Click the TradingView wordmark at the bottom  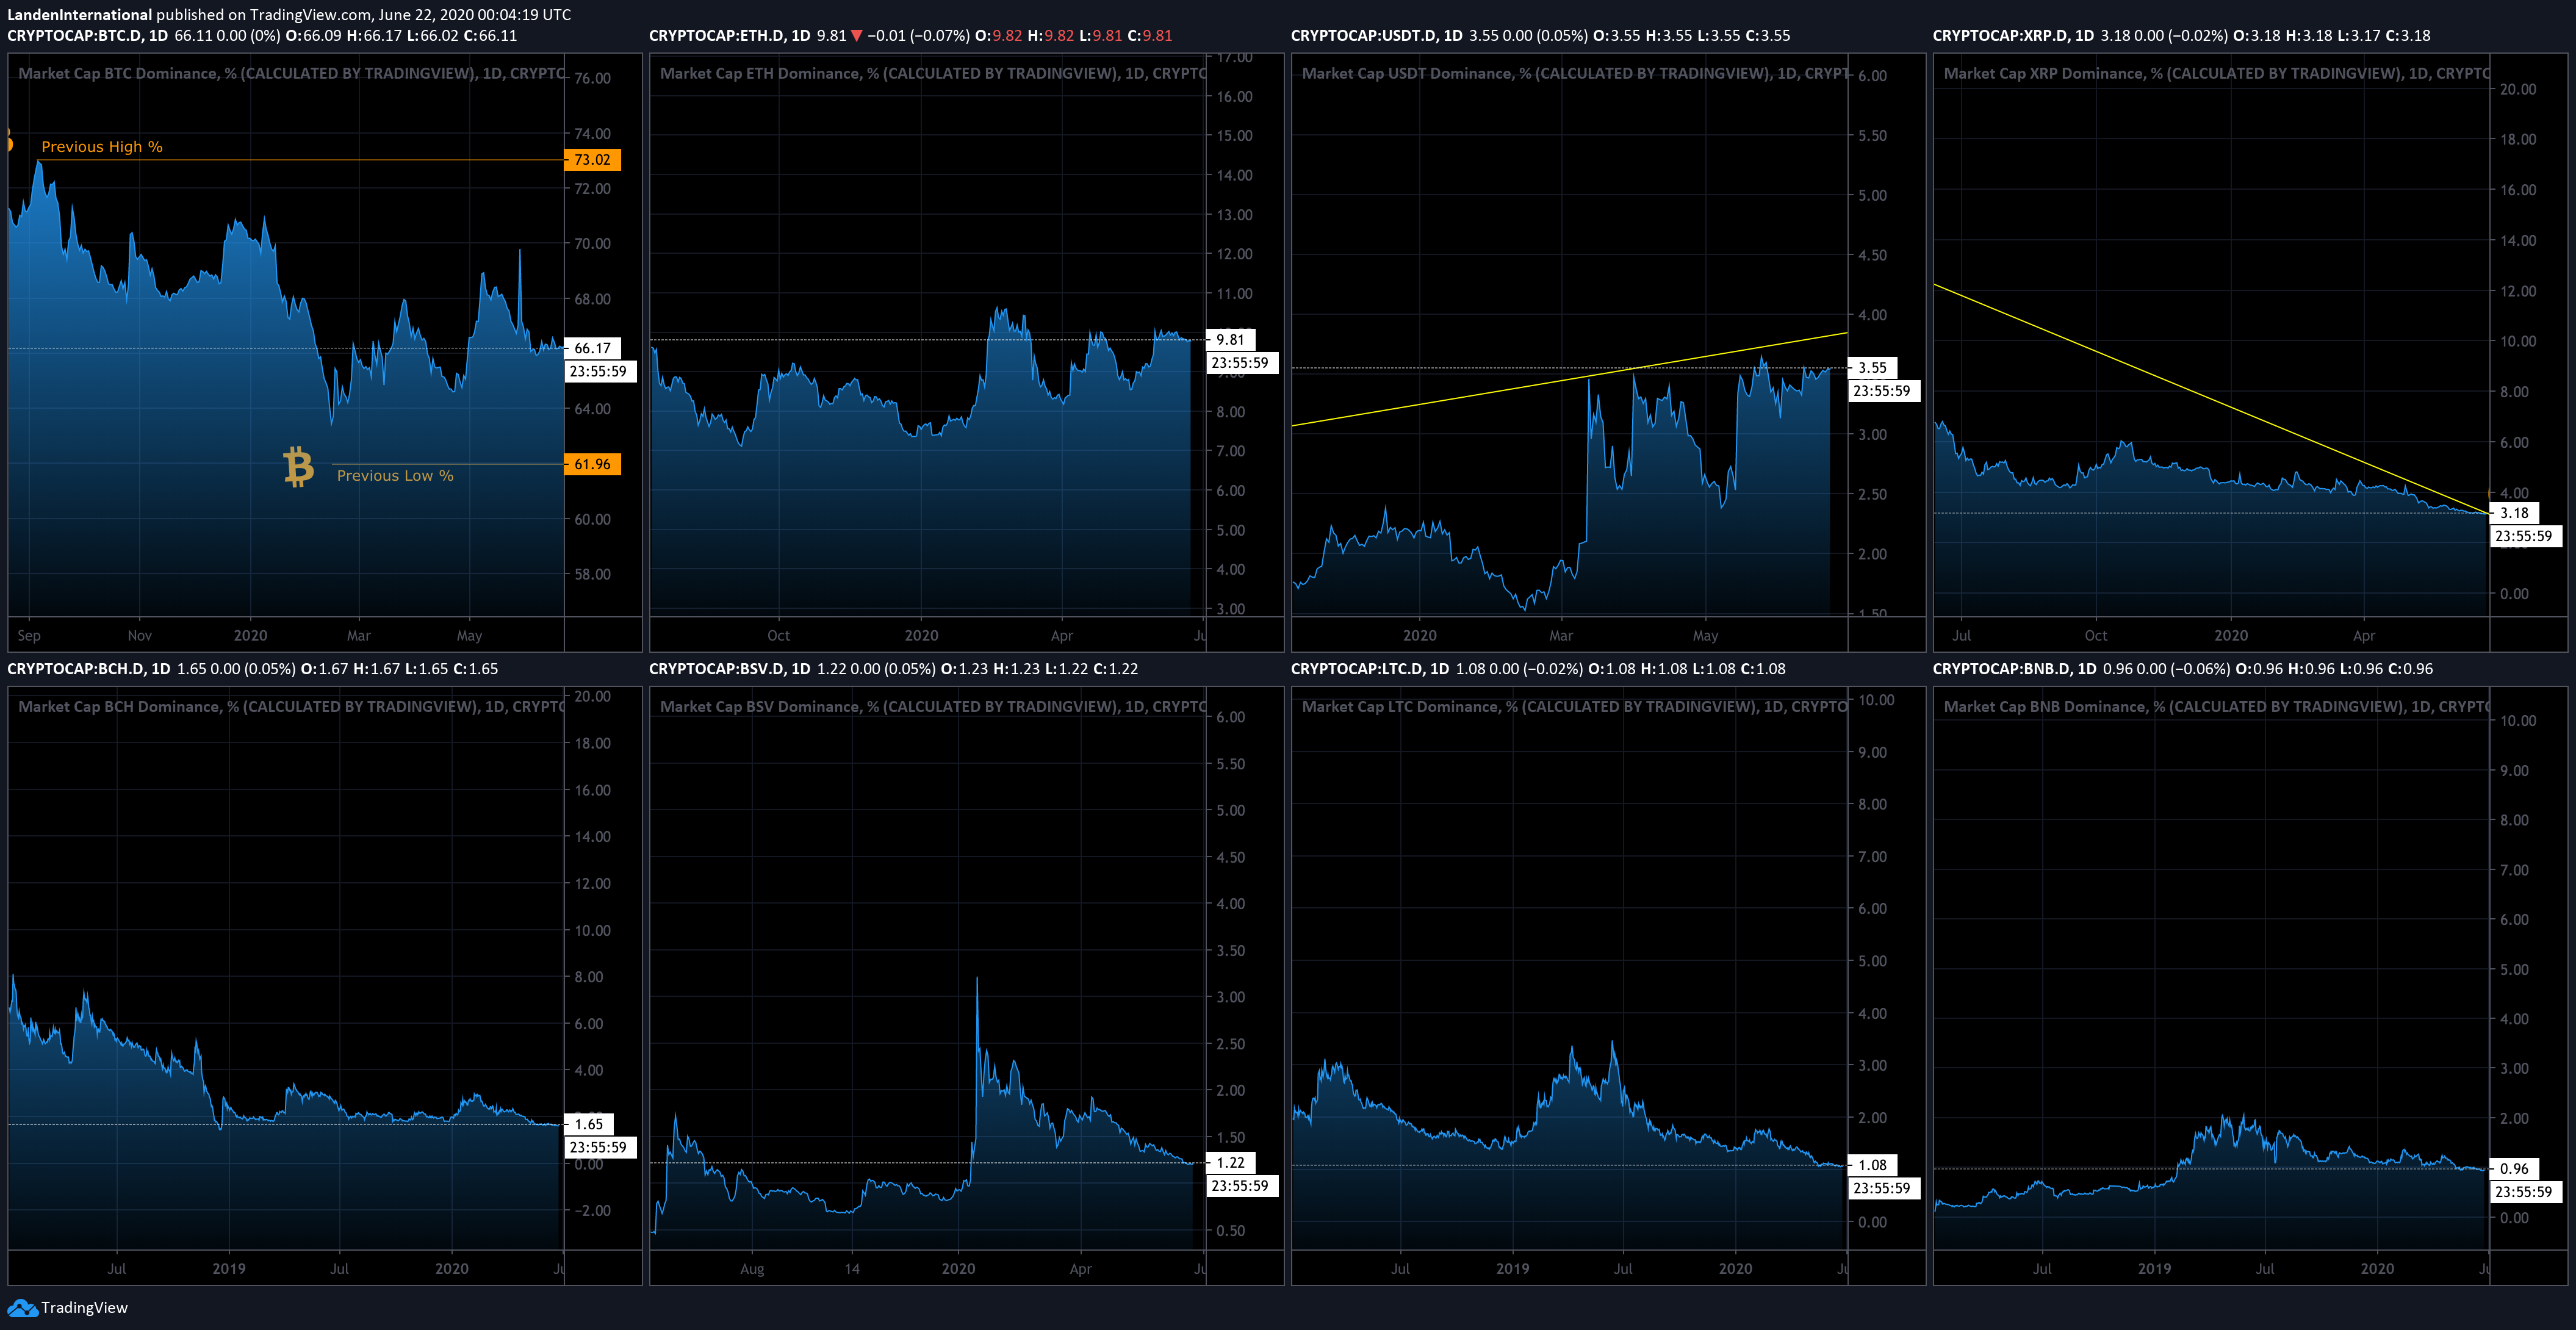[84, 1308]
